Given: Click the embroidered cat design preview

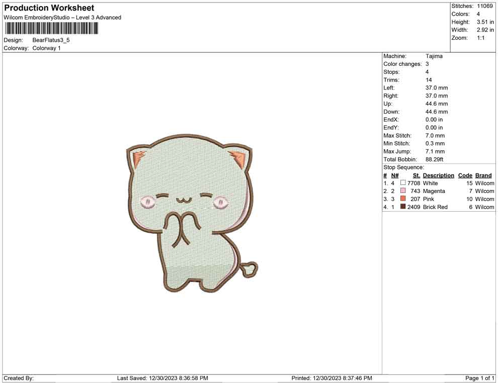Looking at the screenshot, I should click(192, 213).
